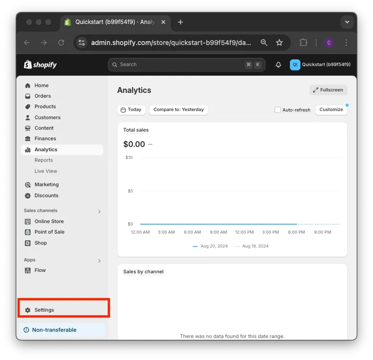Click the Settings gear icon

[x=28, y=310]
